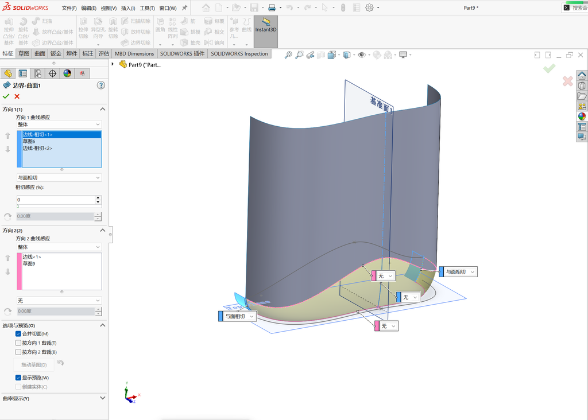Switch to the MBD Dimensions tab
Screen dimensions: 588x420
coord(134,53)
